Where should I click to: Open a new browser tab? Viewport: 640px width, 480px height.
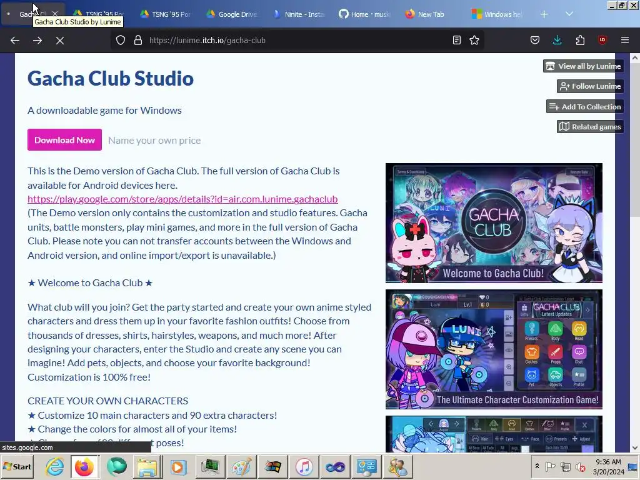[x=544, y=14]
